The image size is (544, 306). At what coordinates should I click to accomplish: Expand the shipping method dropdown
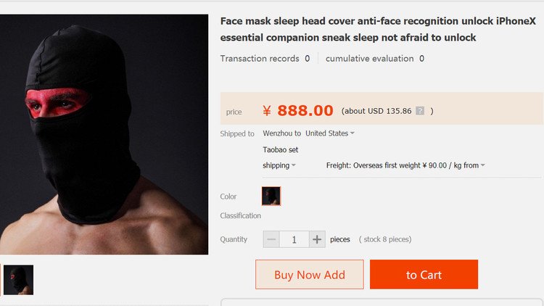tap(279, 165)
